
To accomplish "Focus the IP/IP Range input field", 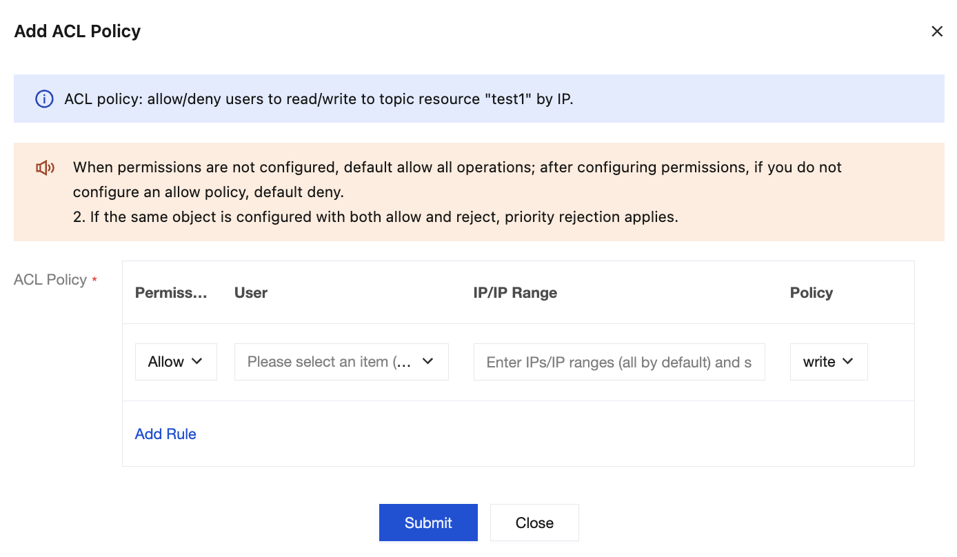I will click(x=618, y=362).
